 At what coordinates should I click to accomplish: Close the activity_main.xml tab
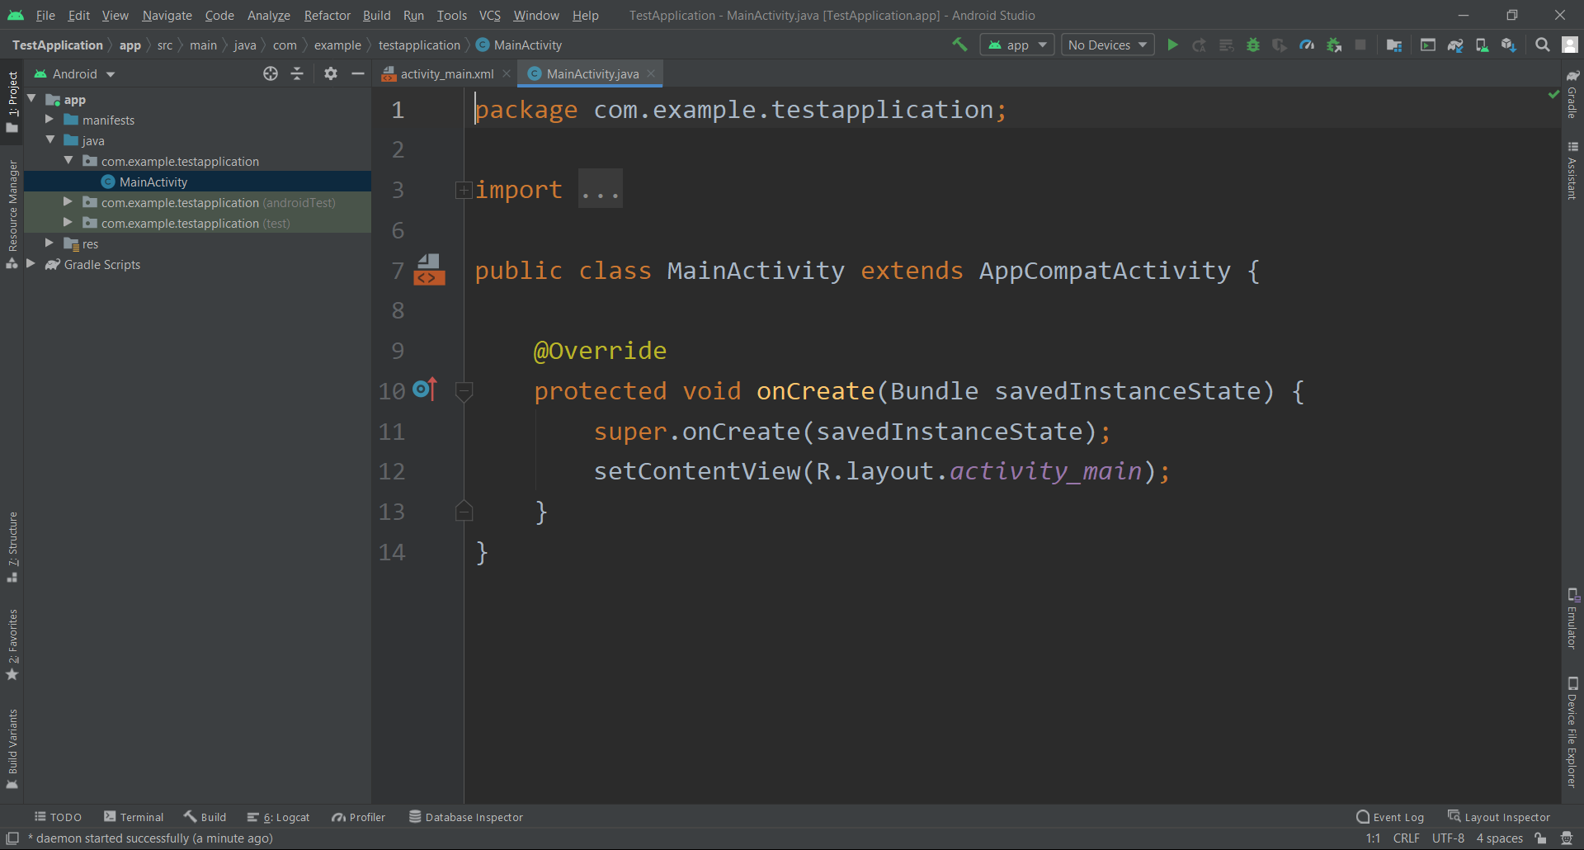pos(507,73)
